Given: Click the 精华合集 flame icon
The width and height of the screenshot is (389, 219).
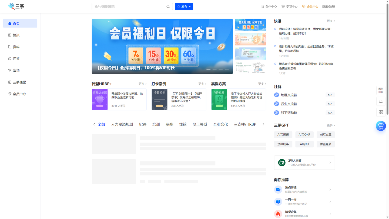Looking at the screenshot, I should pyautogui.click(x=278, y=214).
